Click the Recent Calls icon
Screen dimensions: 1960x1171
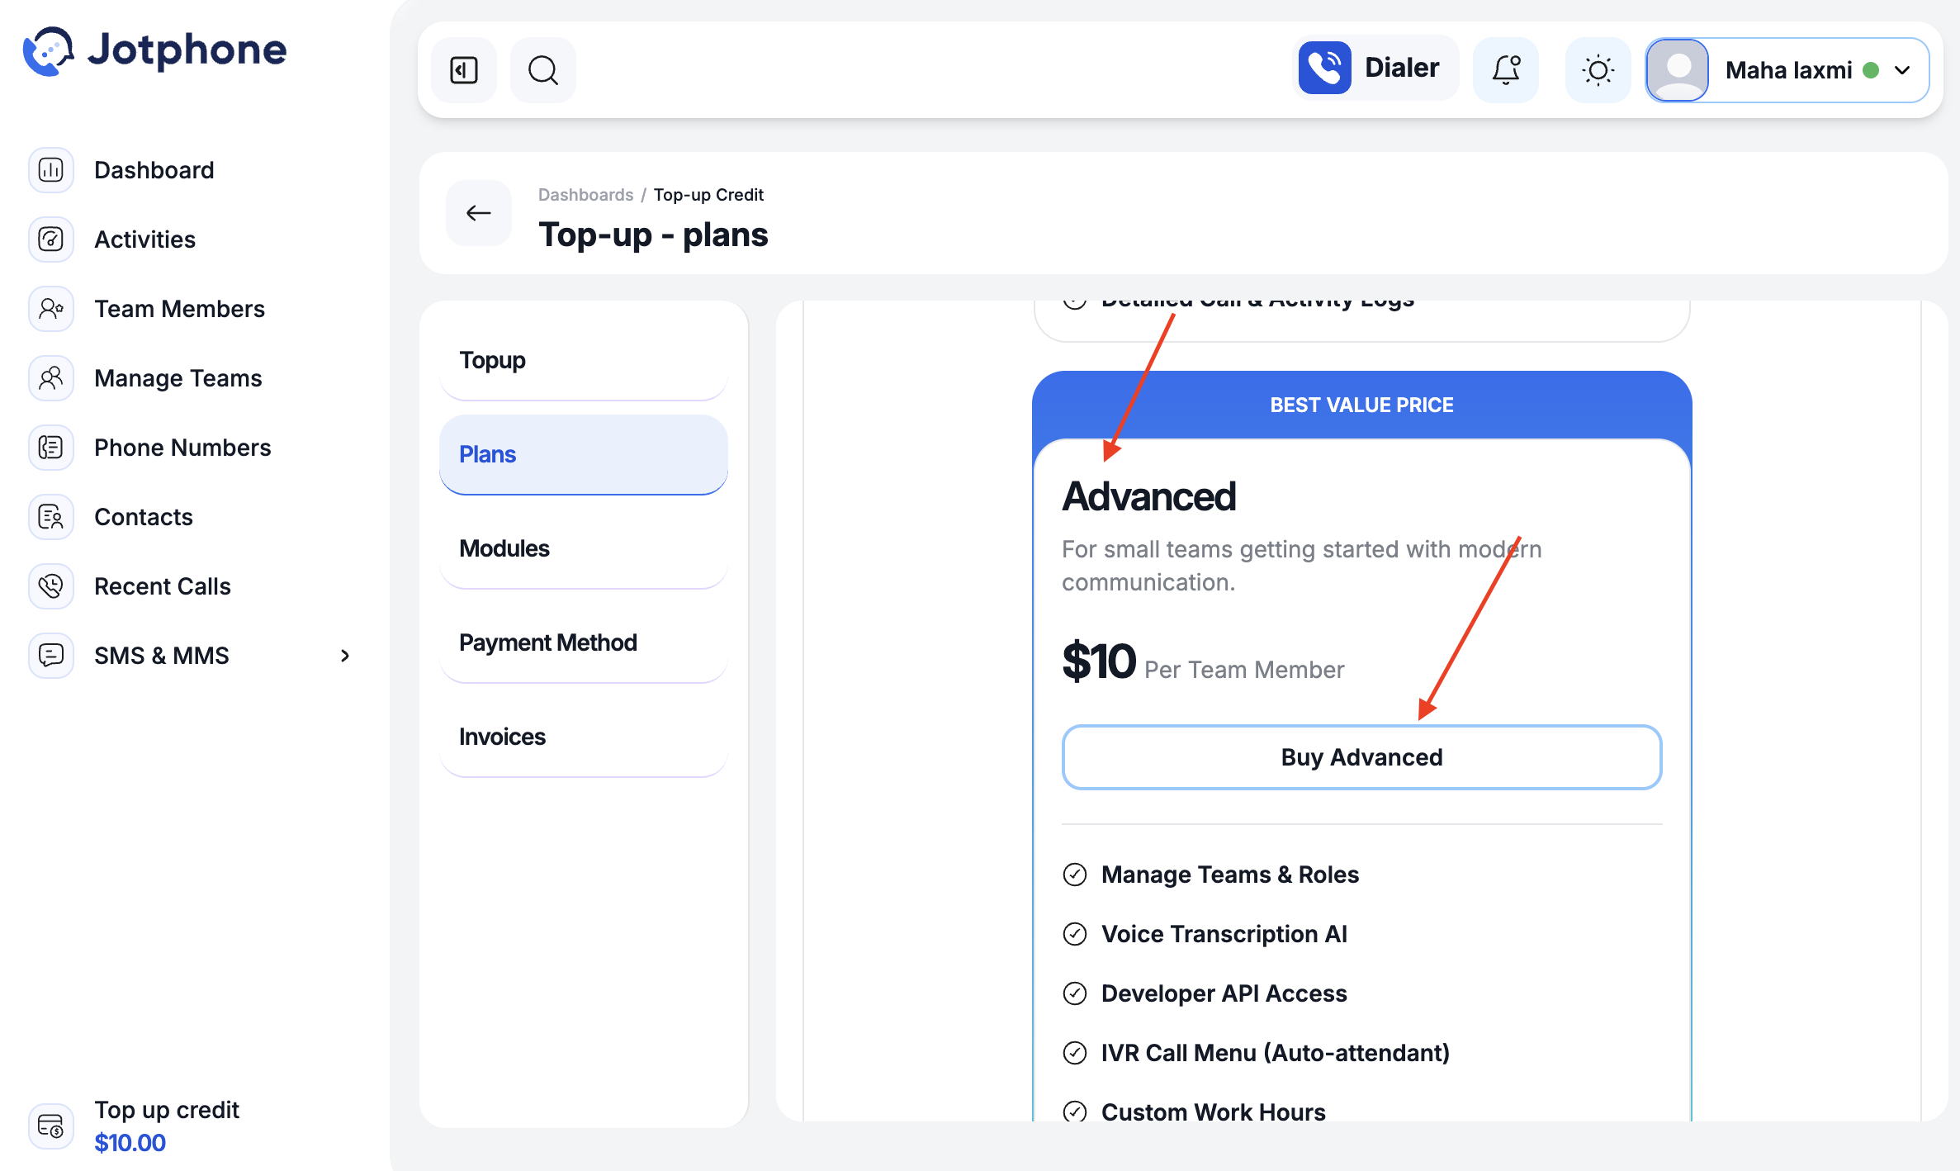coord(51,586)
